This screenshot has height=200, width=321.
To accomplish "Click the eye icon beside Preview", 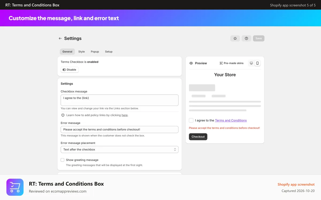I will click(191, 63).
